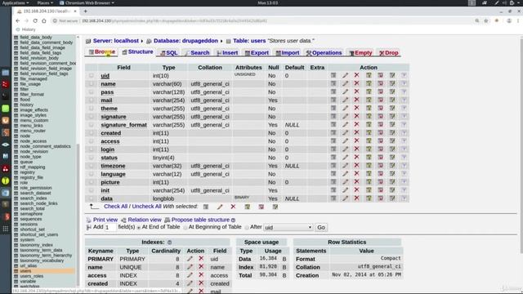Viewport: 523px width, 294px height.
Task: Open the After uid field dropdown
Action: click(288, 227)
